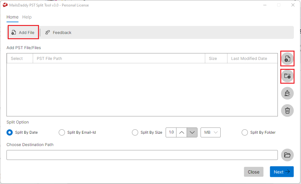
Task: Click the round add-folder icon
Action: point(287,76)
